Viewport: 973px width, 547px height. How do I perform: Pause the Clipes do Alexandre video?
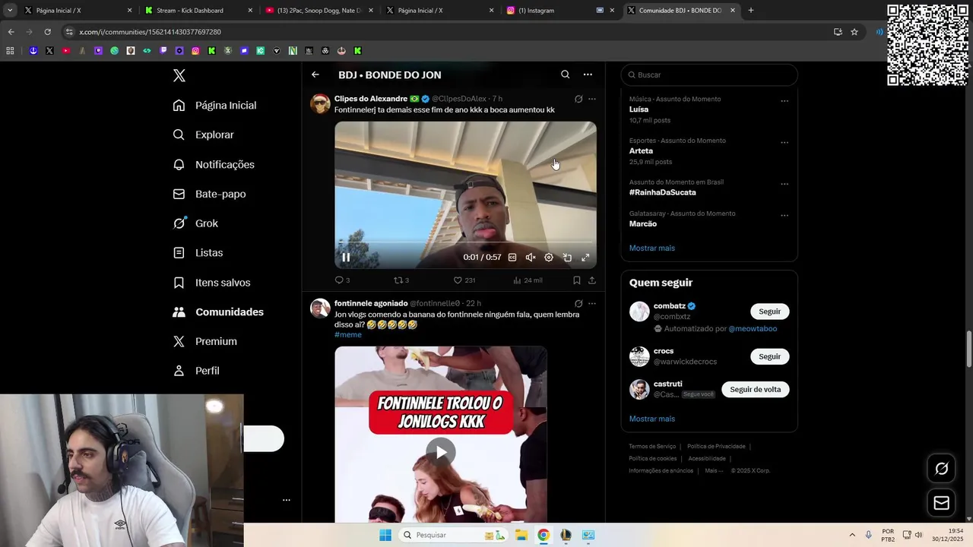346,258
